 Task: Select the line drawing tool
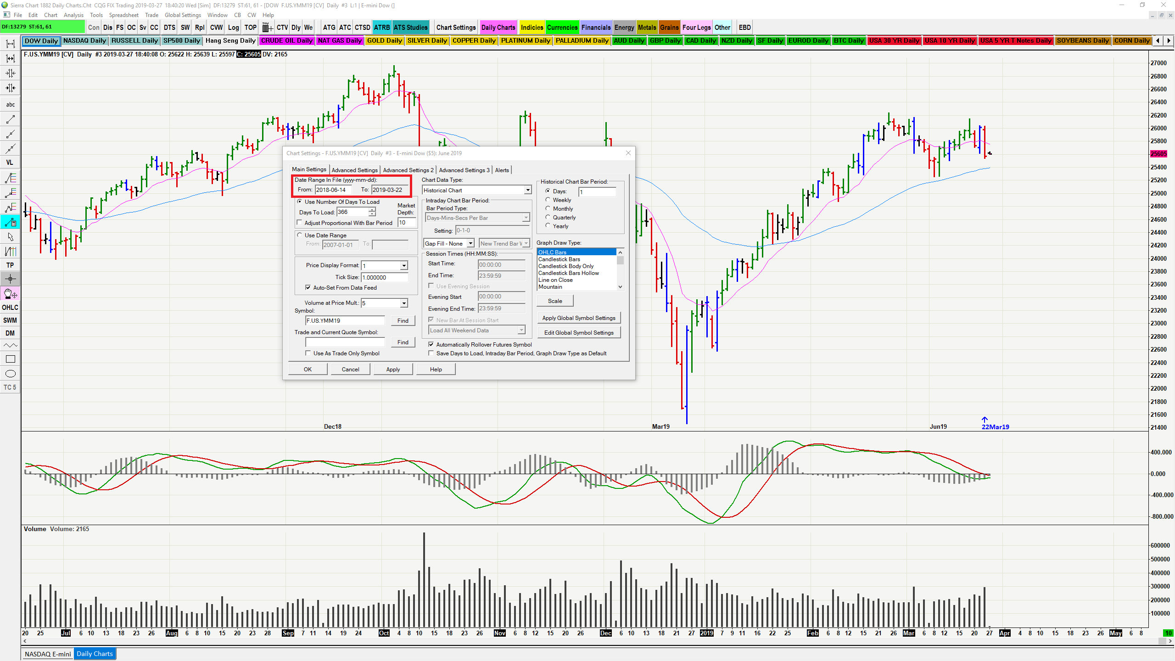tap(10, 119)
